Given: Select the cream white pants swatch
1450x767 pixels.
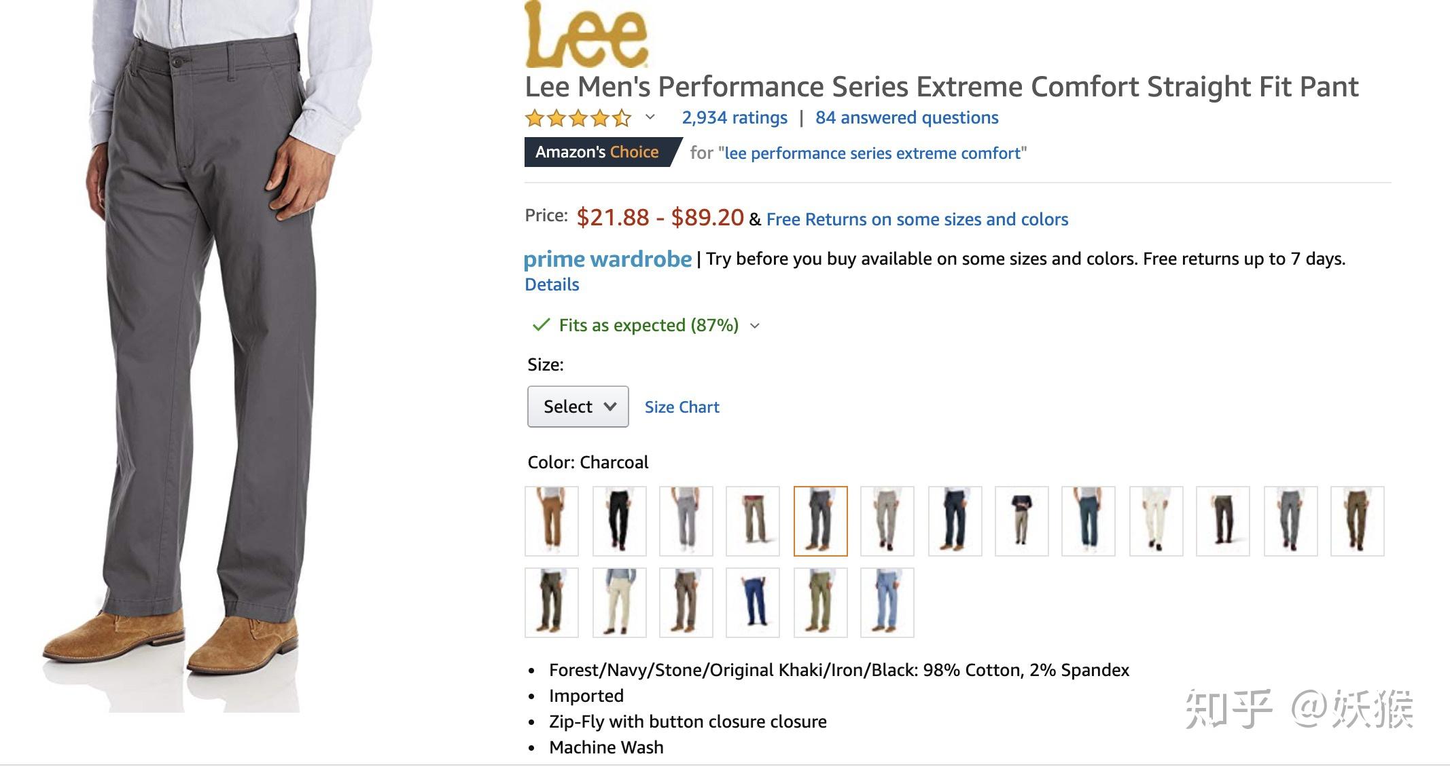Looking at the screenshot, I should [x=1156, y=521].
